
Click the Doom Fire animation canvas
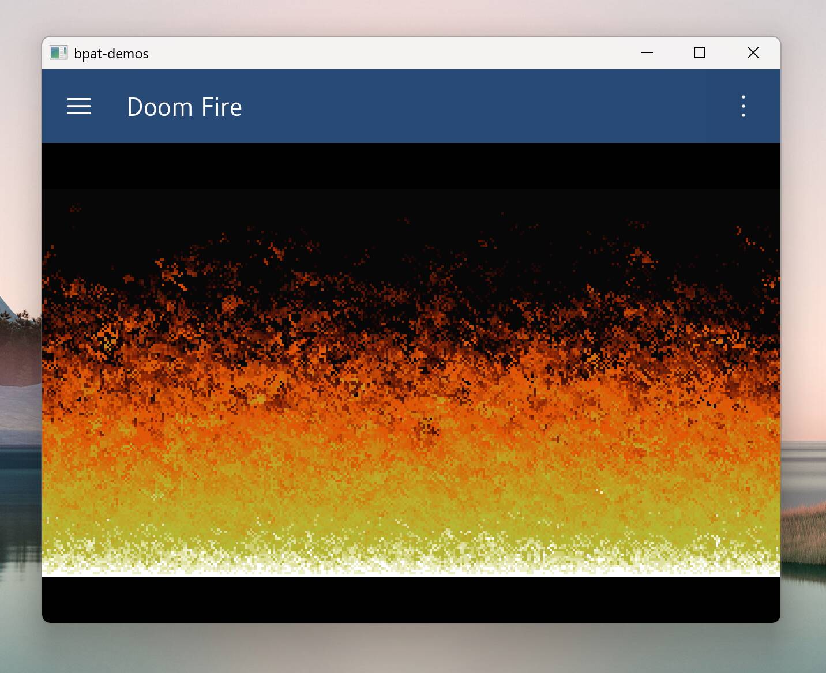click(411, 382)
